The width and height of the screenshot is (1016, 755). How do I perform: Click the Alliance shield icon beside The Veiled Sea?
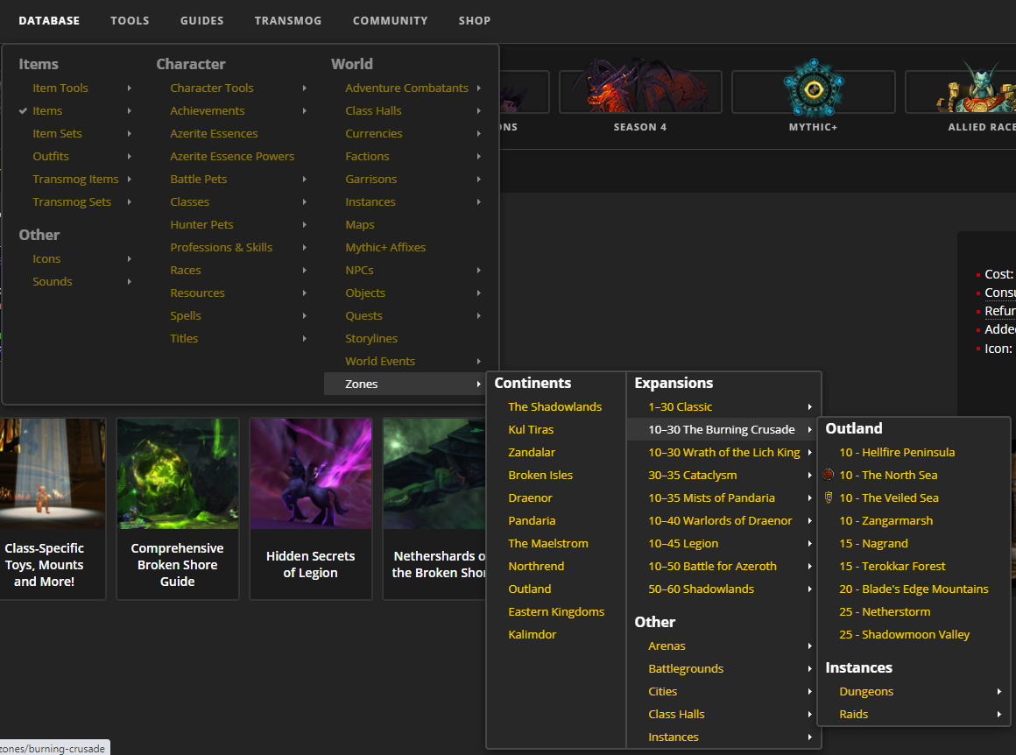click(829, 497)
